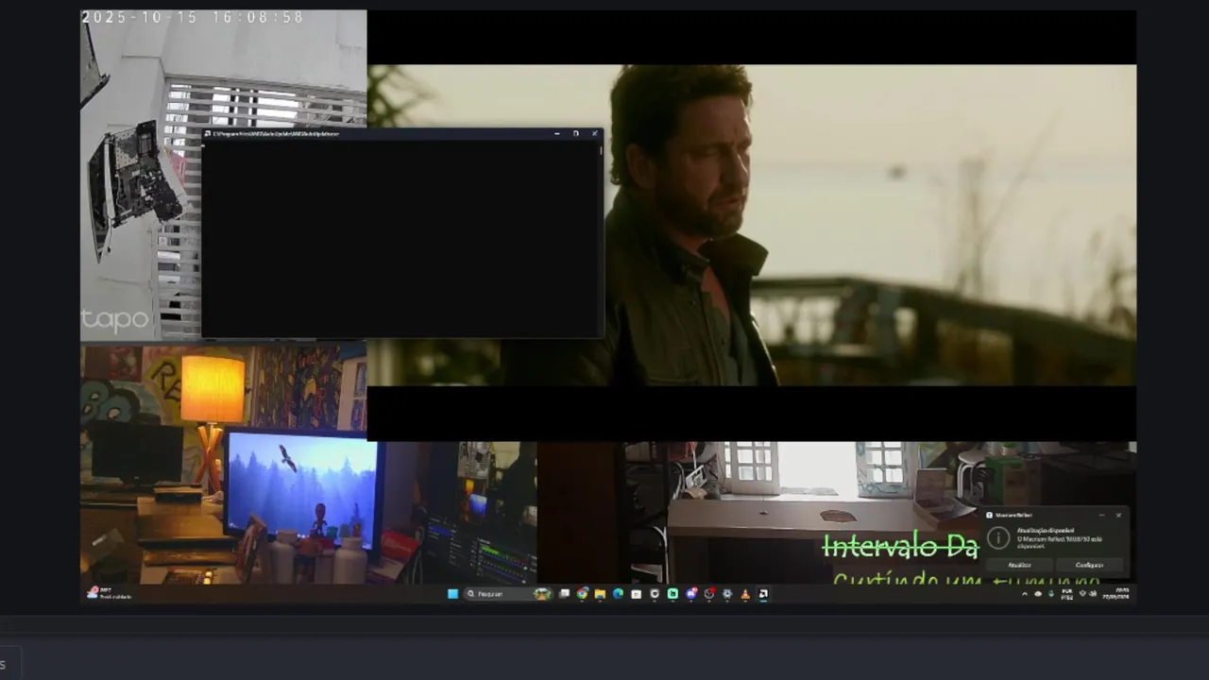Click the console window title bar icon
The height and width of the screenshot is (680, 1209).
pyautogui.click(x=207, y=134)
